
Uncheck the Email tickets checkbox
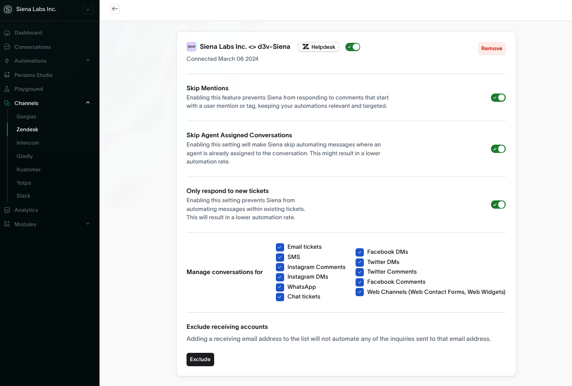[x=280, y=247]
